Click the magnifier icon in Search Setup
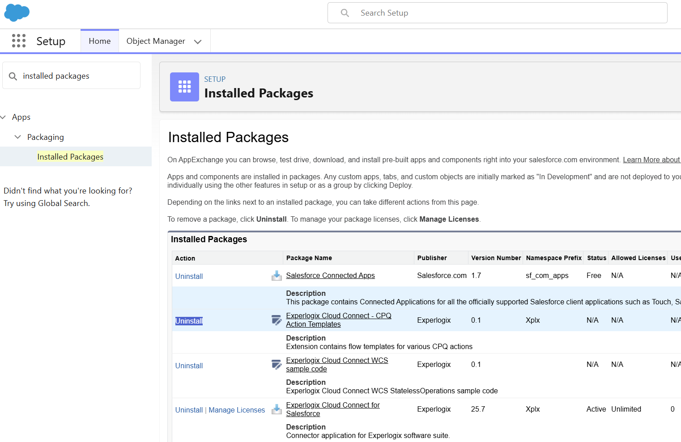 click(345, 13)
